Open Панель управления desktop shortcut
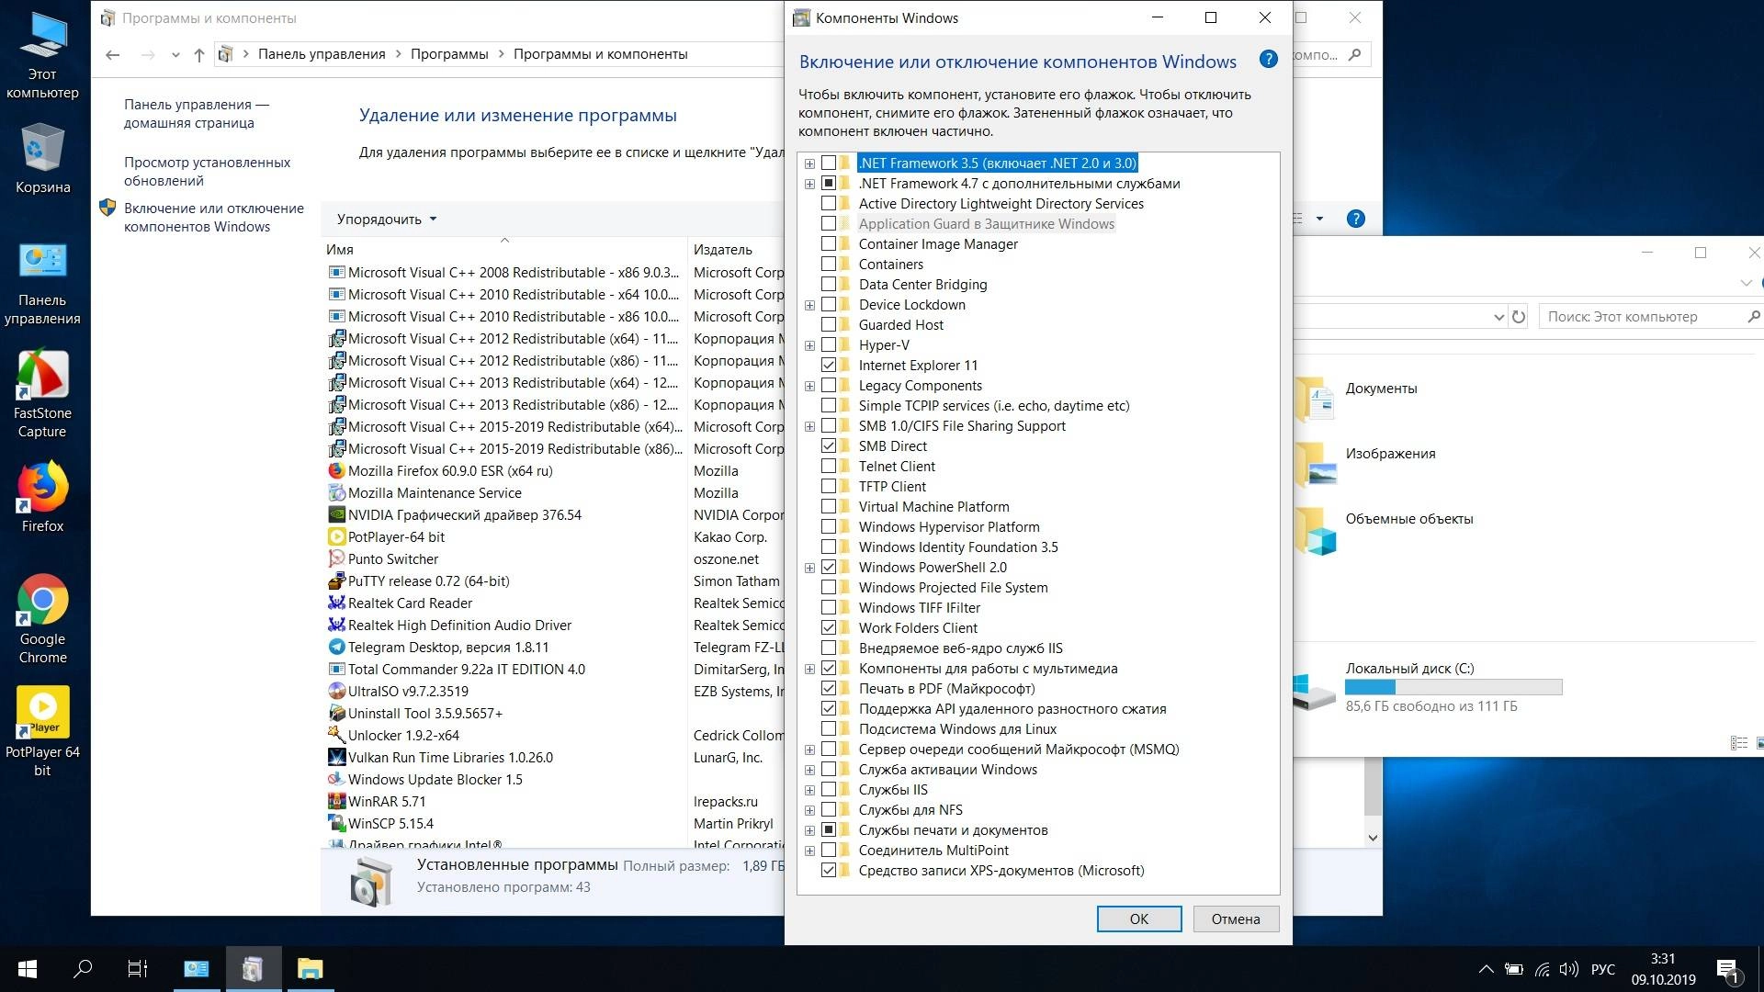The height and width of the screenshot is (992, 1764). [x=42, y=285]
